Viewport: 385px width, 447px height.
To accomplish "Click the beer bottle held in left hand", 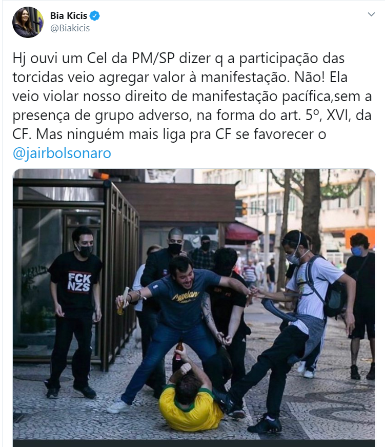I will click(x=123, y=301).
